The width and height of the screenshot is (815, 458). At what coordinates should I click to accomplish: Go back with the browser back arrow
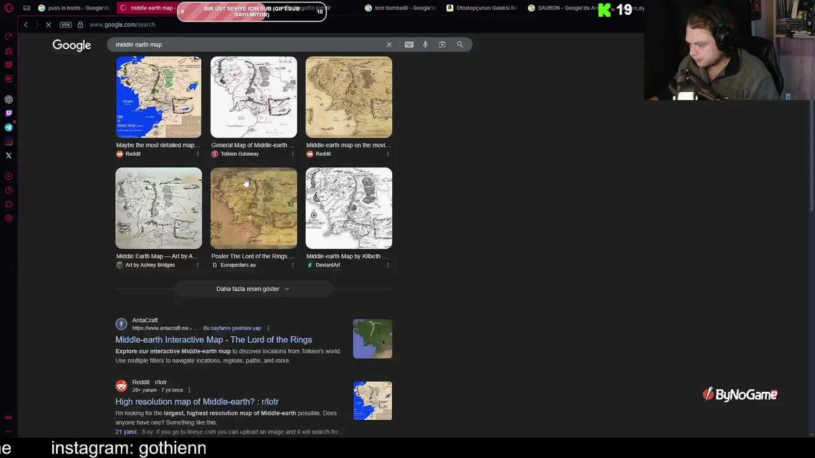(25, 25)
